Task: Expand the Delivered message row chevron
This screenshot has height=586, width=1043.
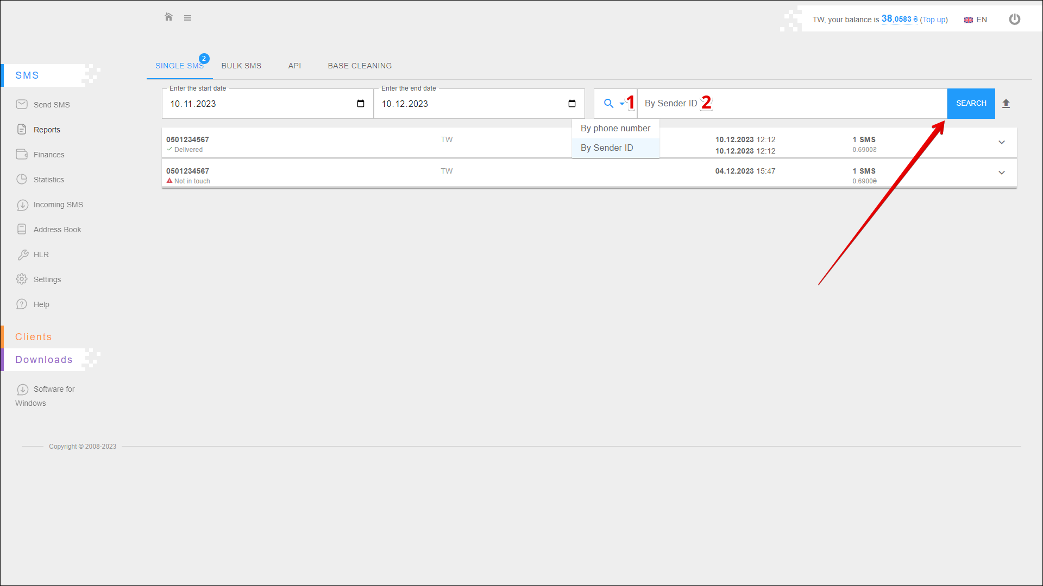Action: [x=1001, y=142]
